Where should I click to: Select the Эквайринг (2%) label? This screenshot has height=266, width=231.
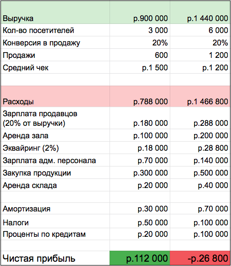coord(31,148)
